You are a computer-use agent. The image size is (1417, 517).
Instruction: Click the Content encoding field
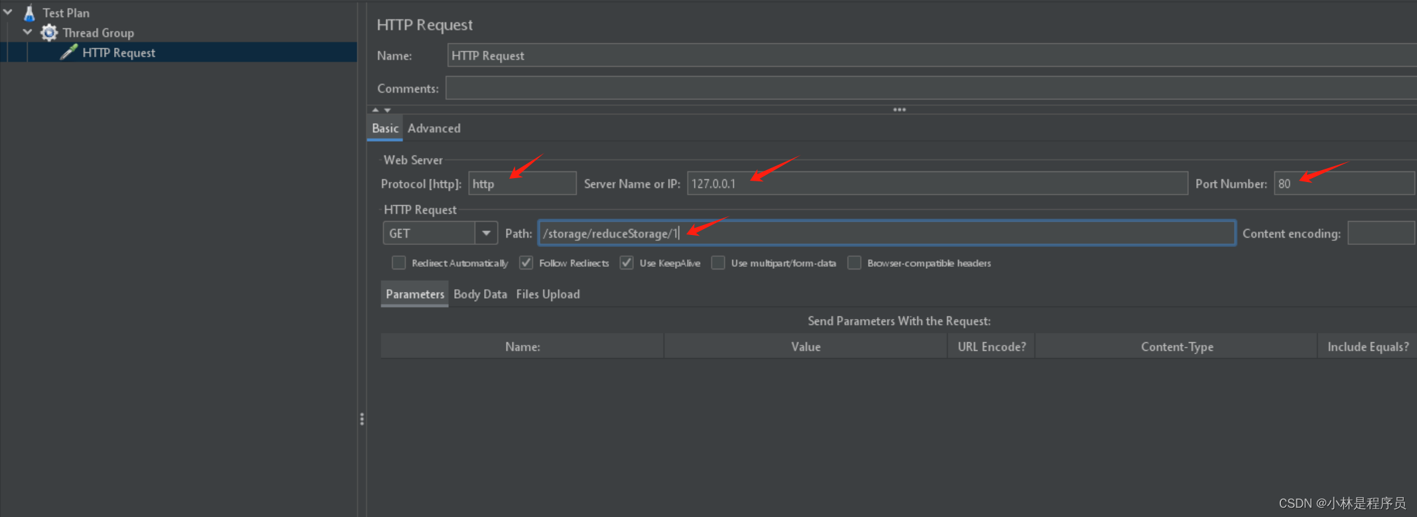click(x=1382, y=233)
